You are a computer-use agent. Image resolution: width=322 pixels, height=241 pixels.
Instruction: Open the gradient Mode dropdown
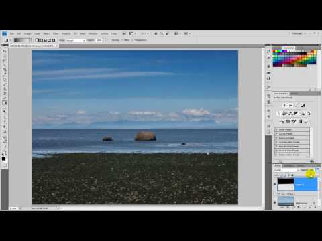tap(76, 40)
